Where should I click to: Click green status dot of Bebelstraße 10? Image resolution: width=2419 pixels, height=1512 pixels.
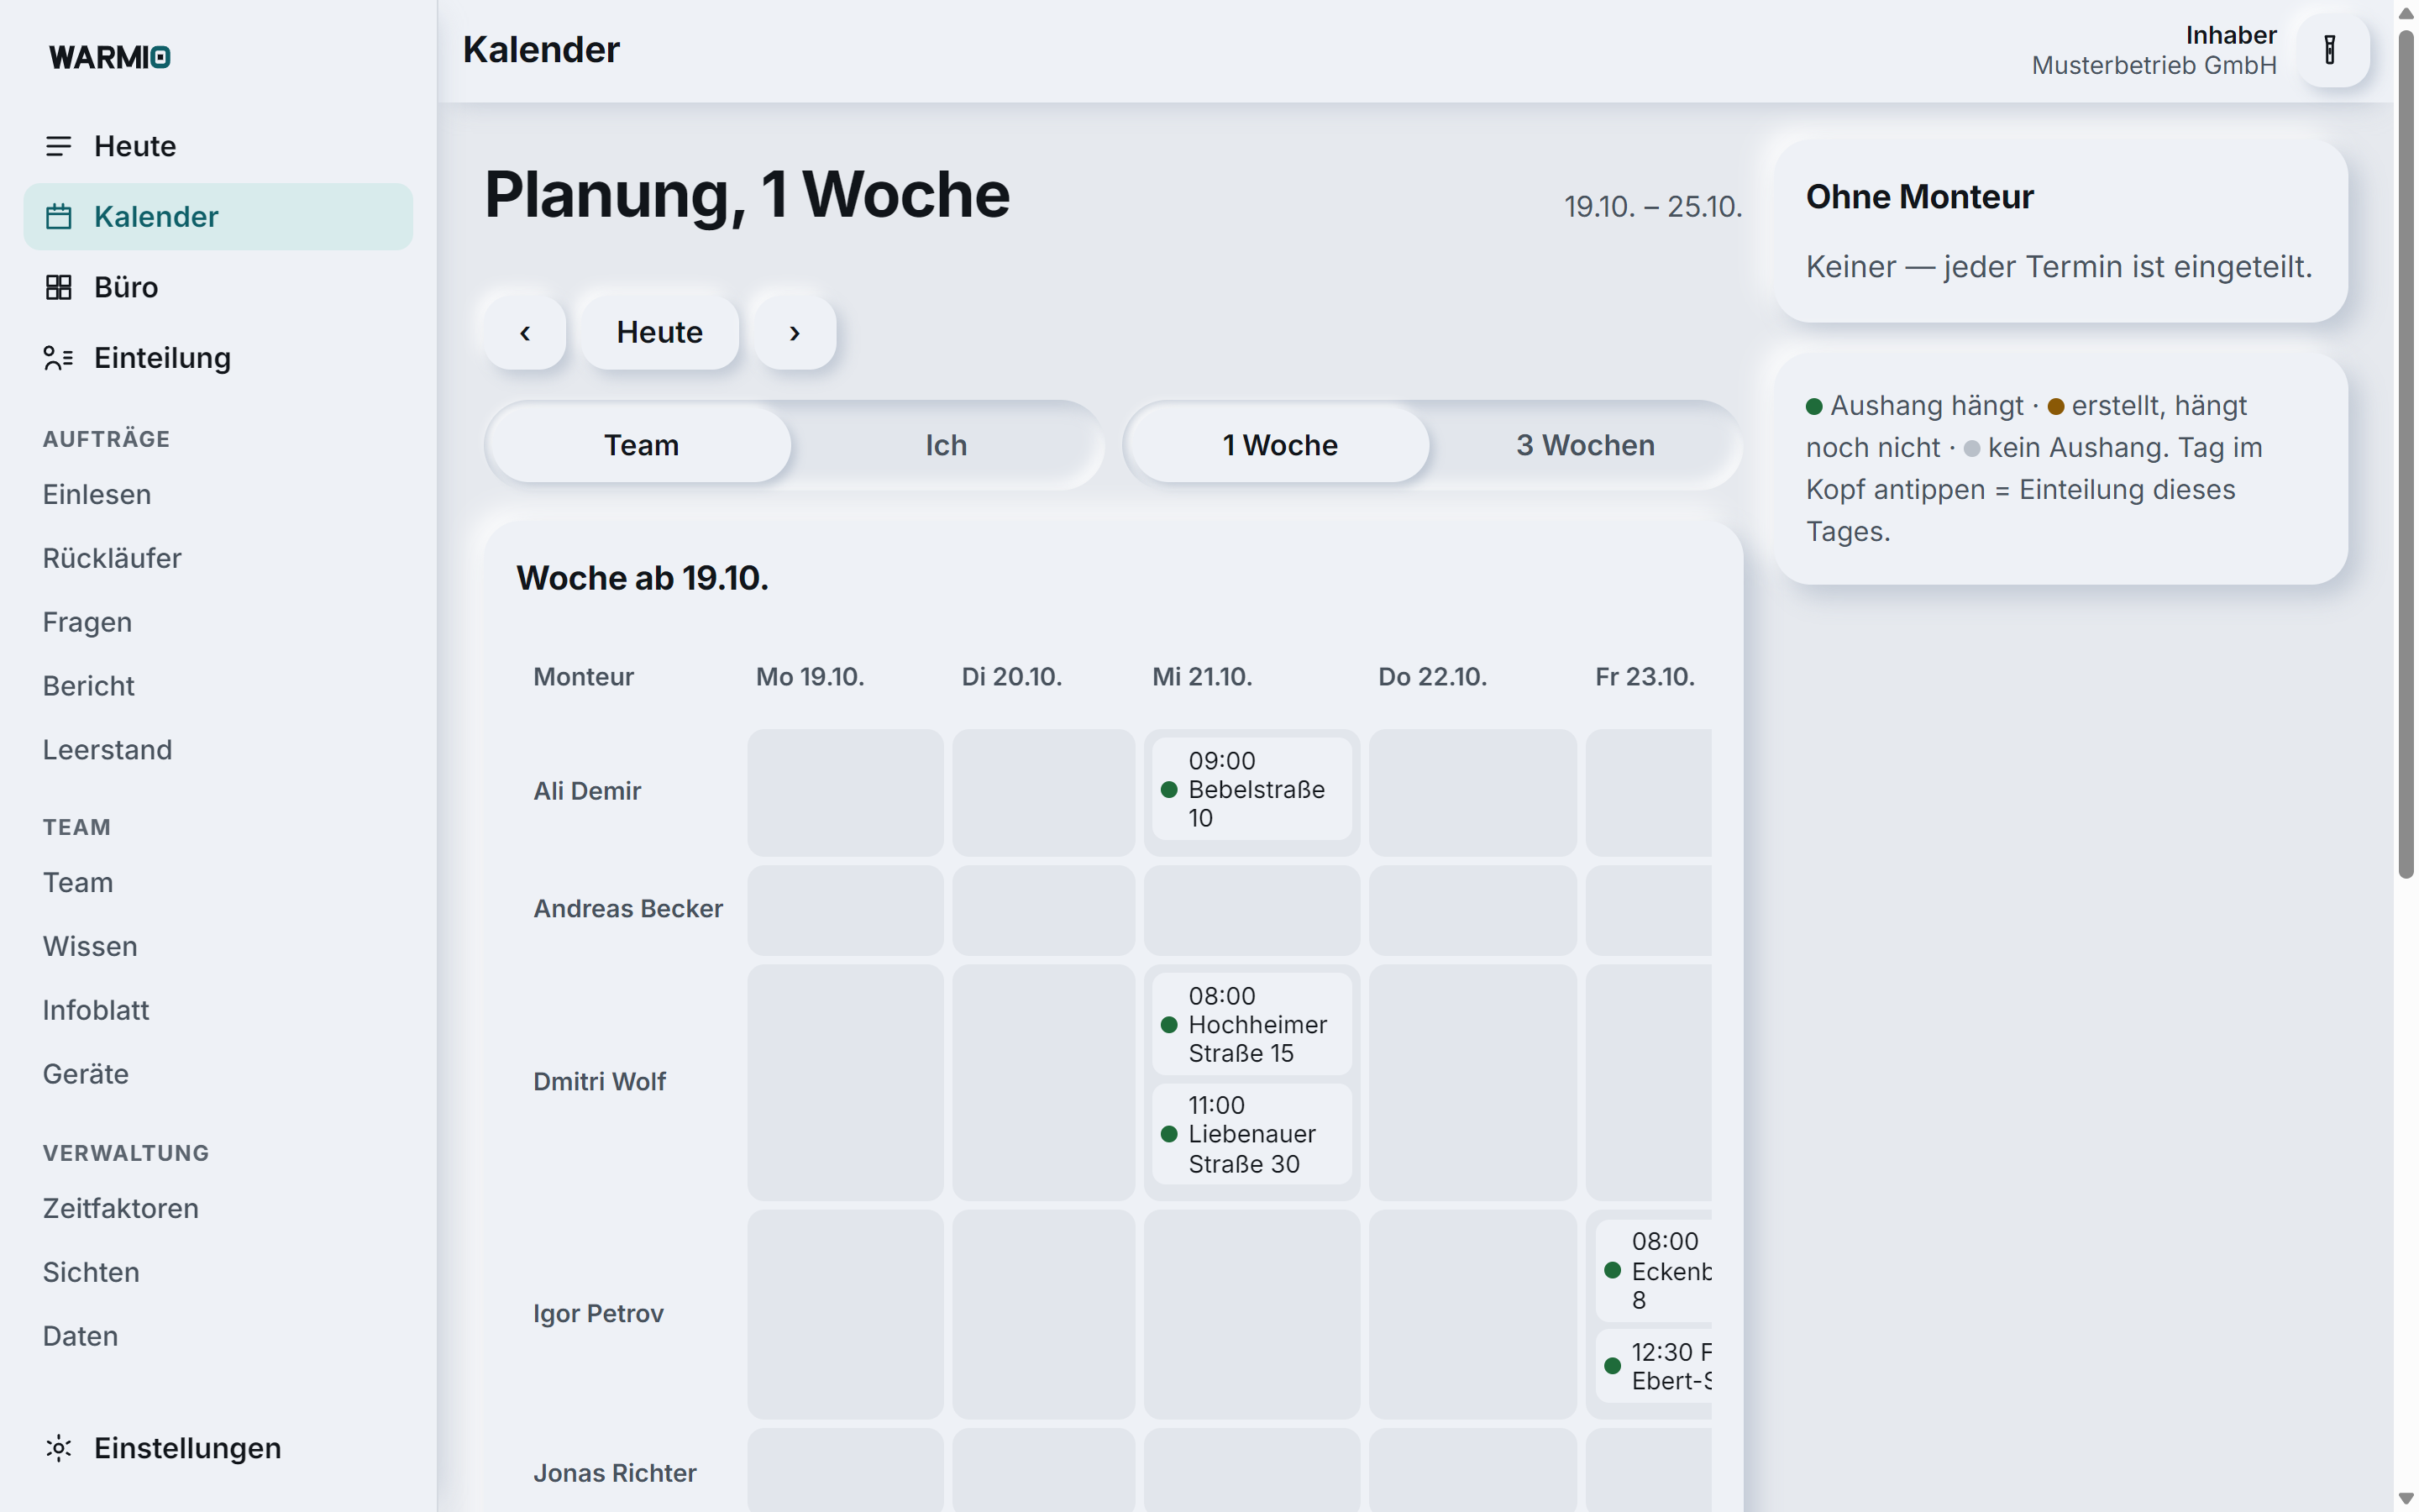pyautogui.click(x=1168, y=790)
